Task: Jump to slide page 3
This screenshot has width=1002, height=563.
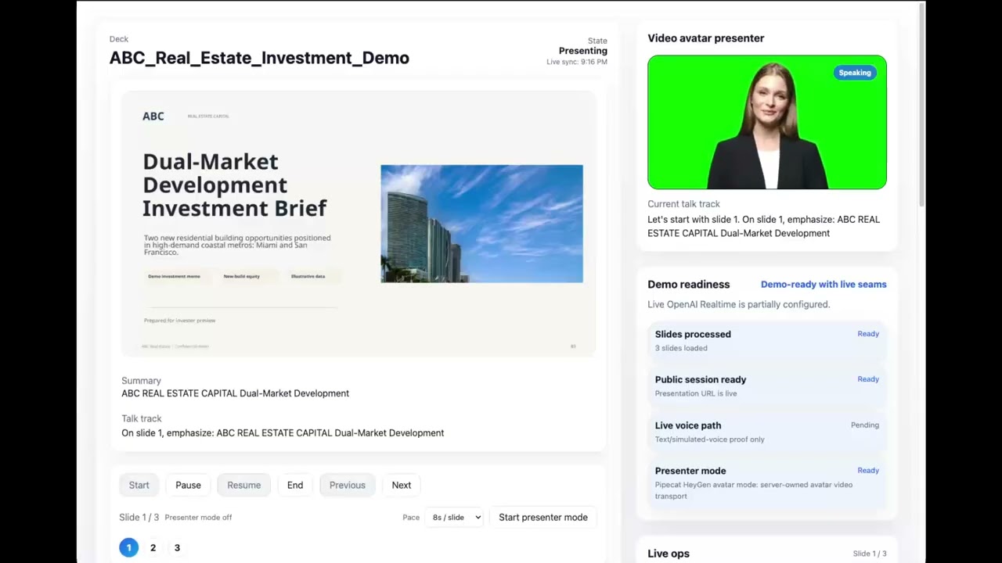Action: (177, 547)
